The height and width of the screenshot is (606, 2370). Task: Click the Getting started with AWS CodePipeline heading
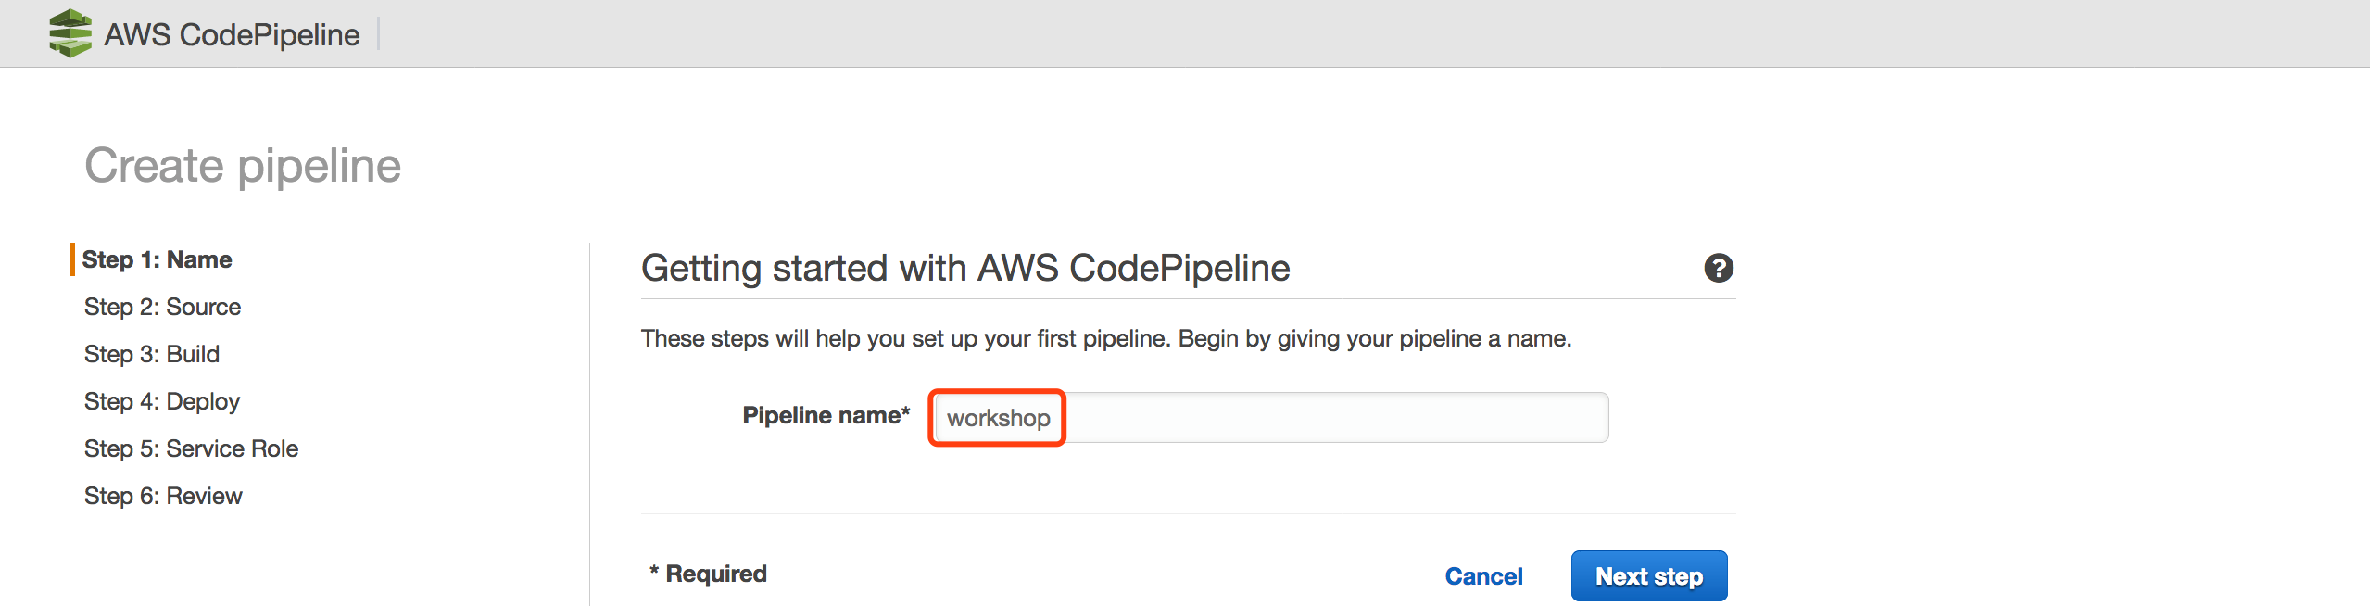(965, 268)
